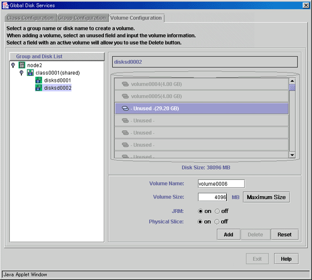
Task: Click the disksd0002 disk icon
Action: [38, 88]
